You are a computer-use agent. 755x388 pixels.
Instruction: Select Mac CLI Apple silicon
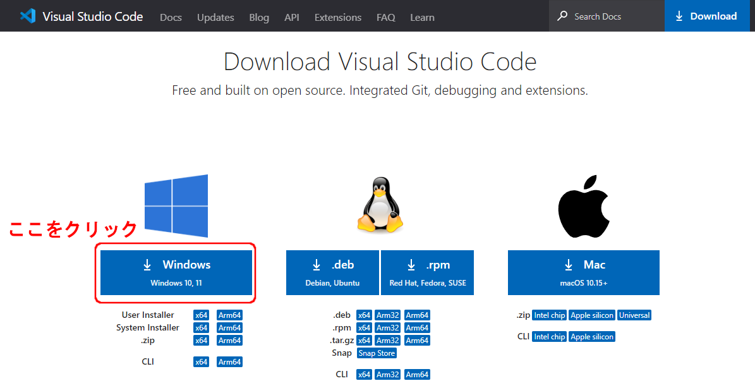[x=592, y=336]
